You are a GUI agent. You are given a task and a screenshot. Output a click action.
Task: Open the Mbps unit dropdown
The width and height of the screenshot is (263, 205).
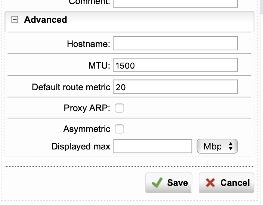[217, 146]
